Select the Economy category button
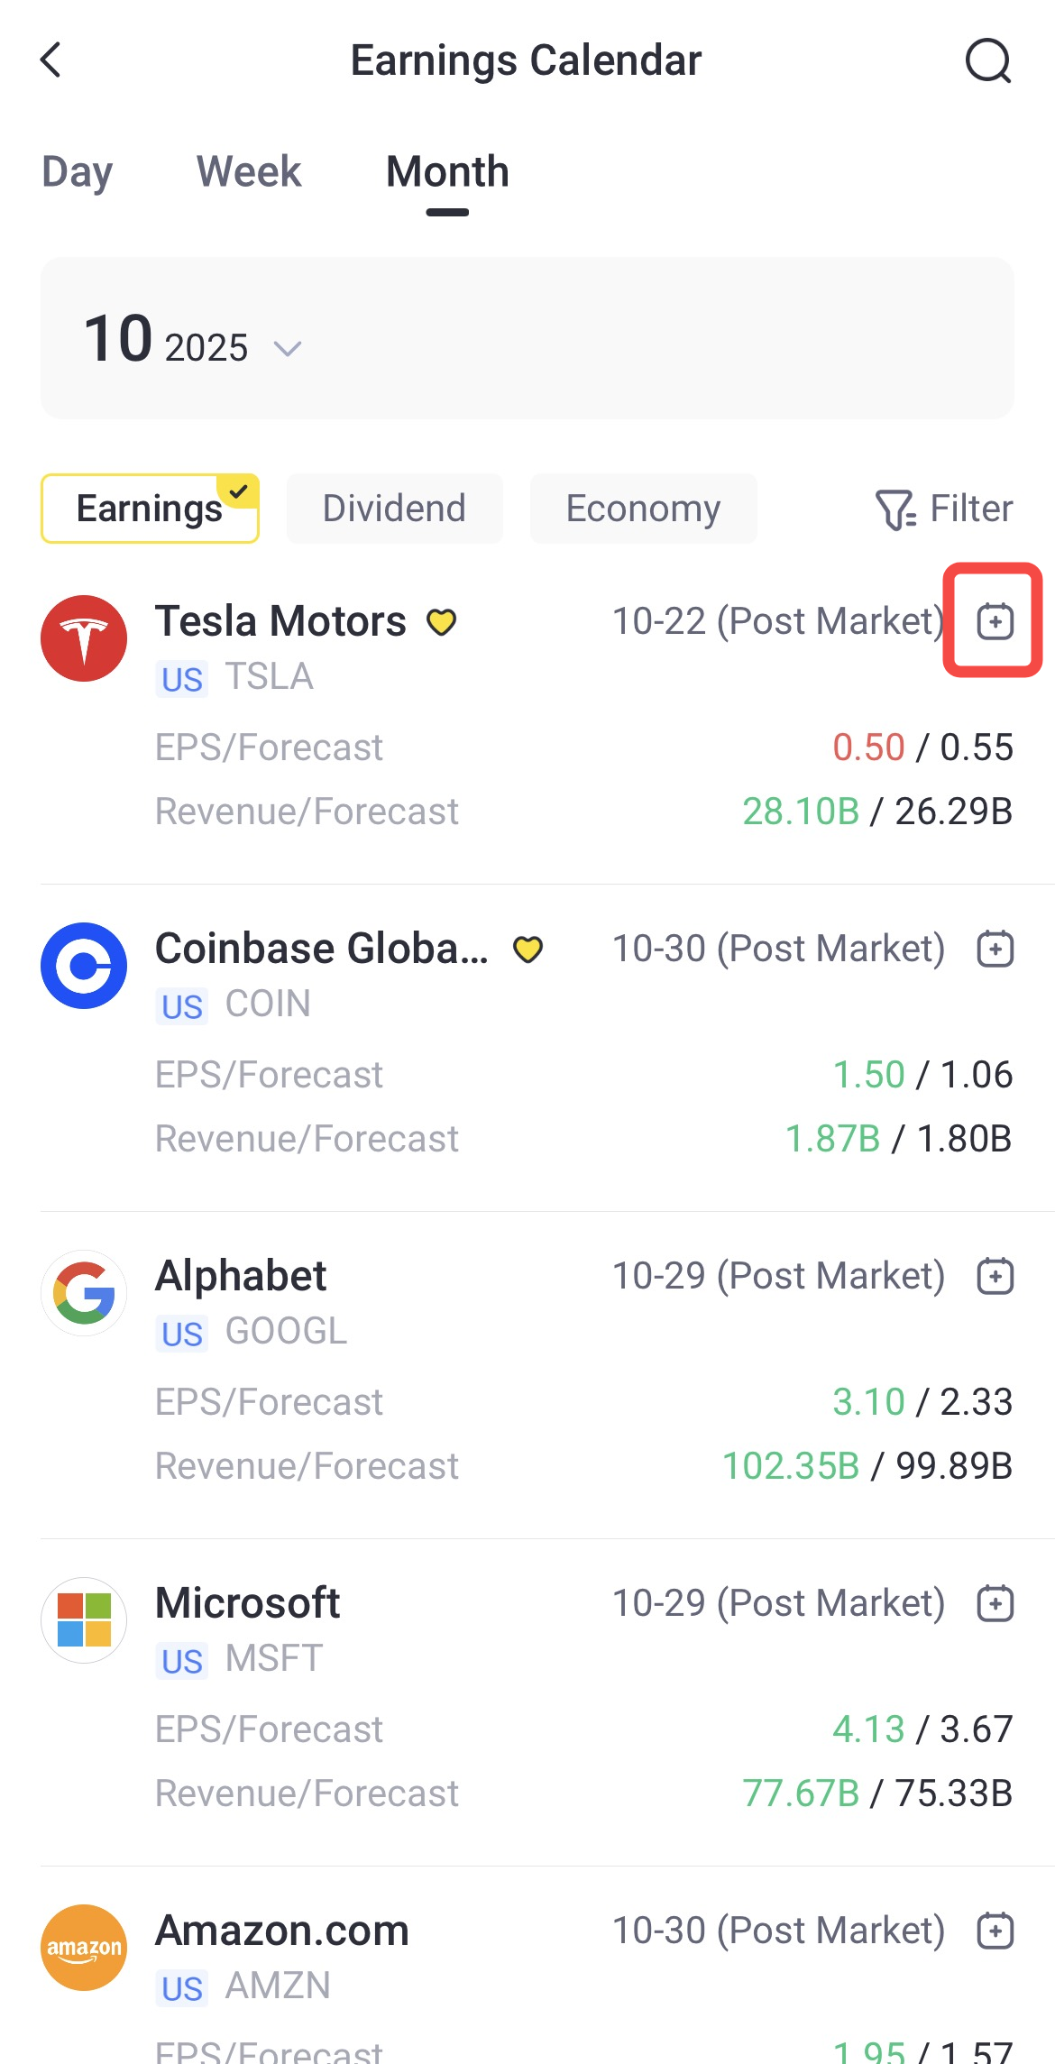Screen dimensions: 1055x2064 [x=643, y=509]
